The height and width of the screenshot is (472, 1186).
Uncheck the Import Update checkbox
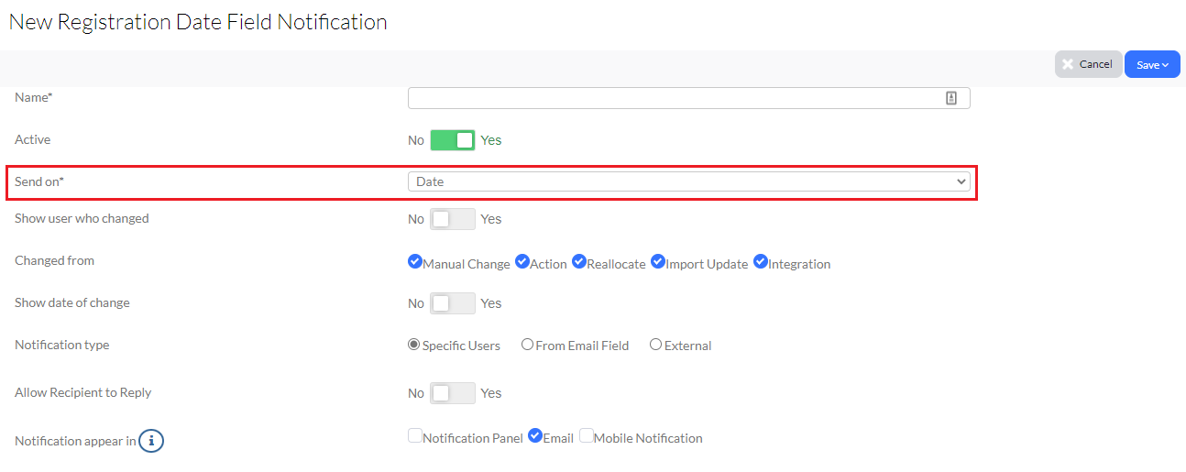point(658,262)
